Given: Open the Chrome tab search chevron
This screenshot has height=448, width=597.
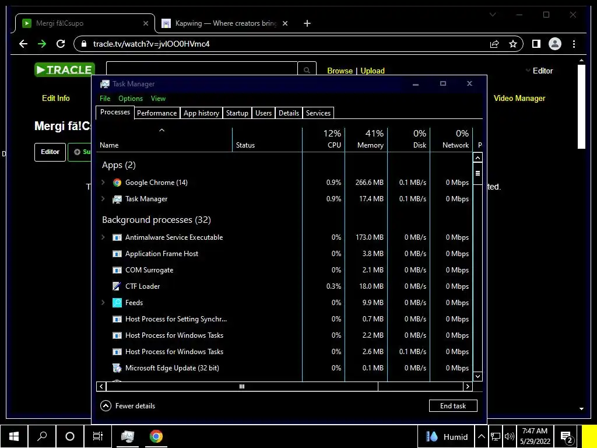Looking at the screenshot, I should pos(493,15).
